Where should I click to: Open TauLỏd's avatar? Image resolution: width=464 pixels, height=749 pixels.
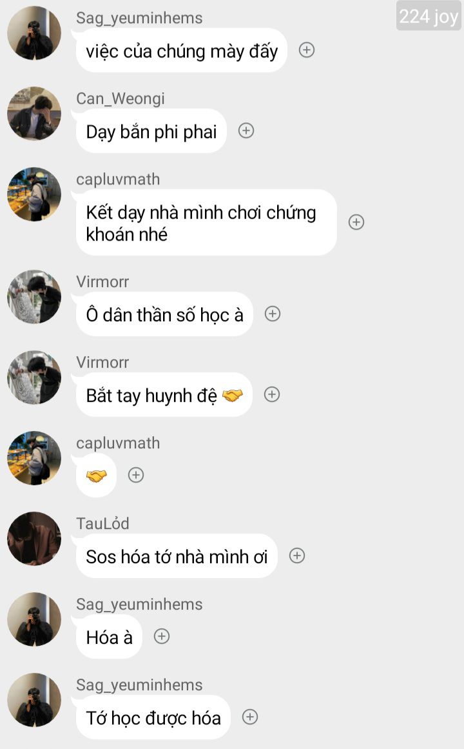pos(34,539)
